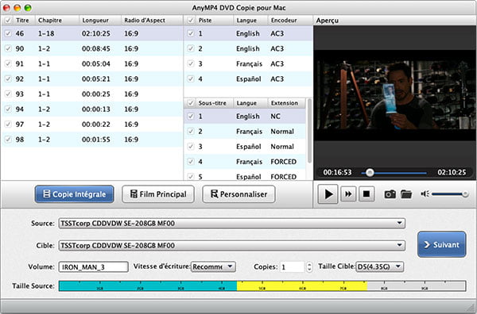Select Copie Intégrale copy mode
477x314 pixels.
pos(75,194)
